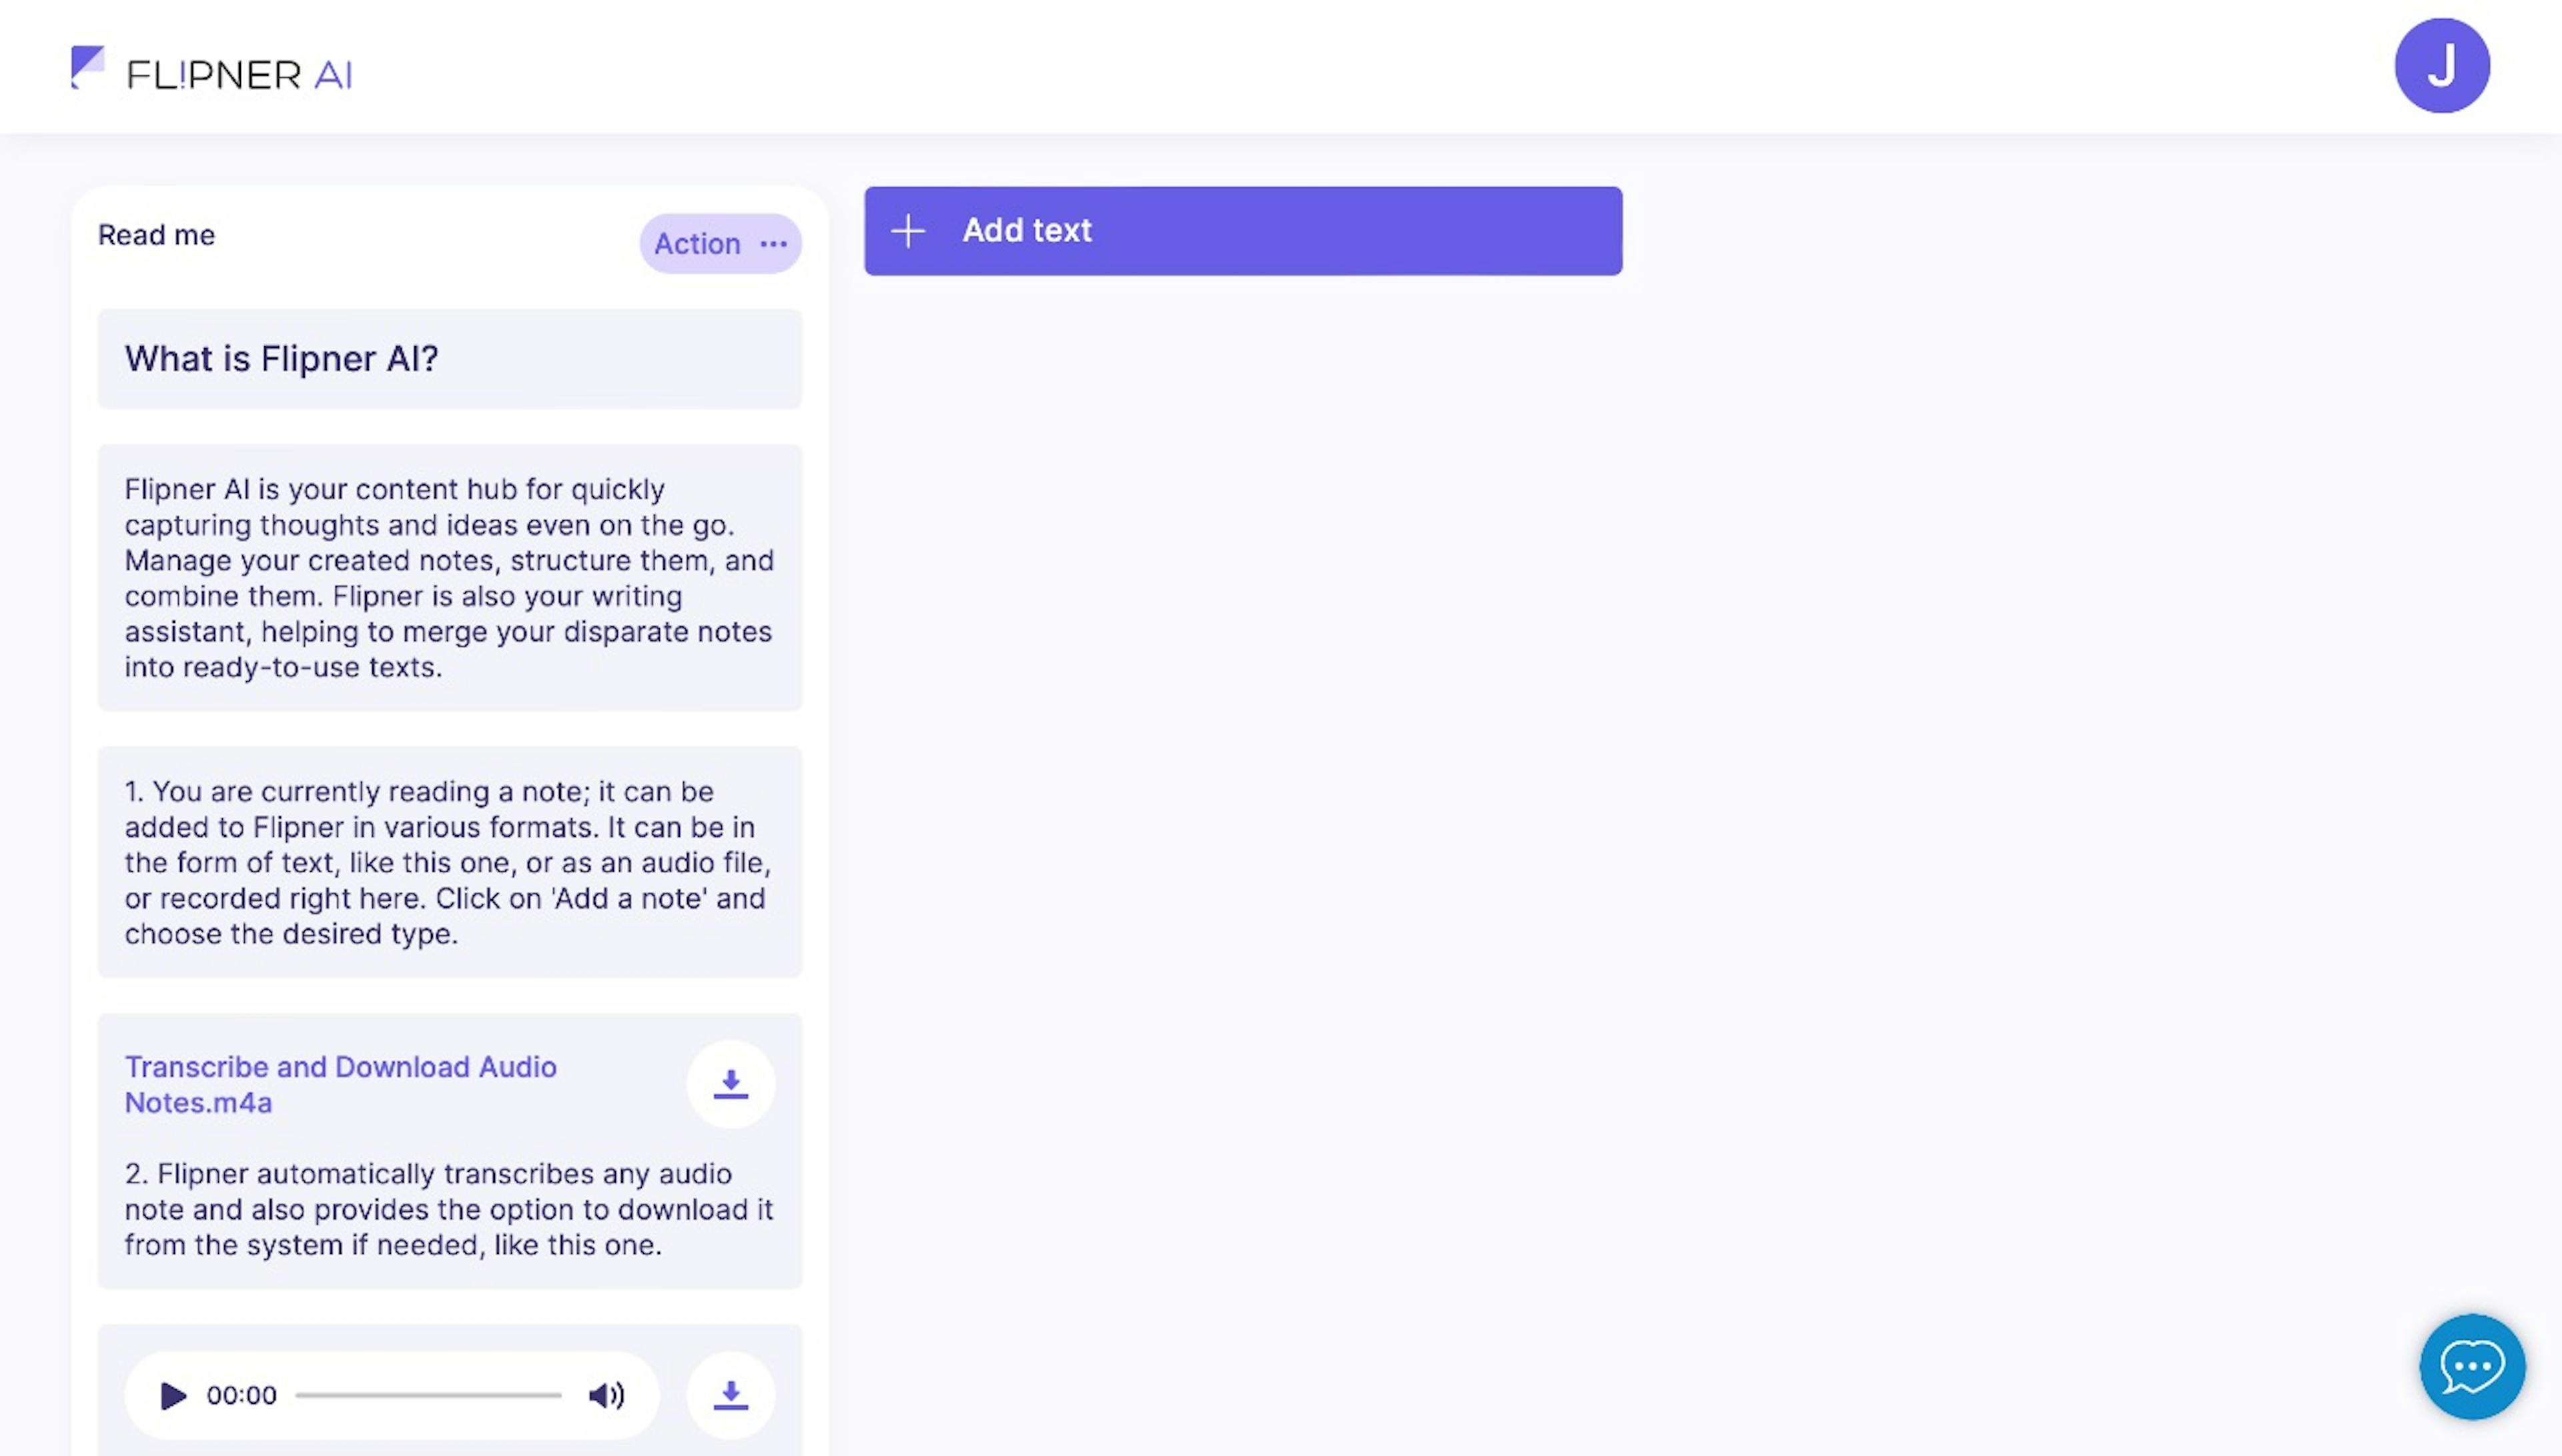Click the Add text button
Screen dimensions: 2562x1456
(1242, 230)
